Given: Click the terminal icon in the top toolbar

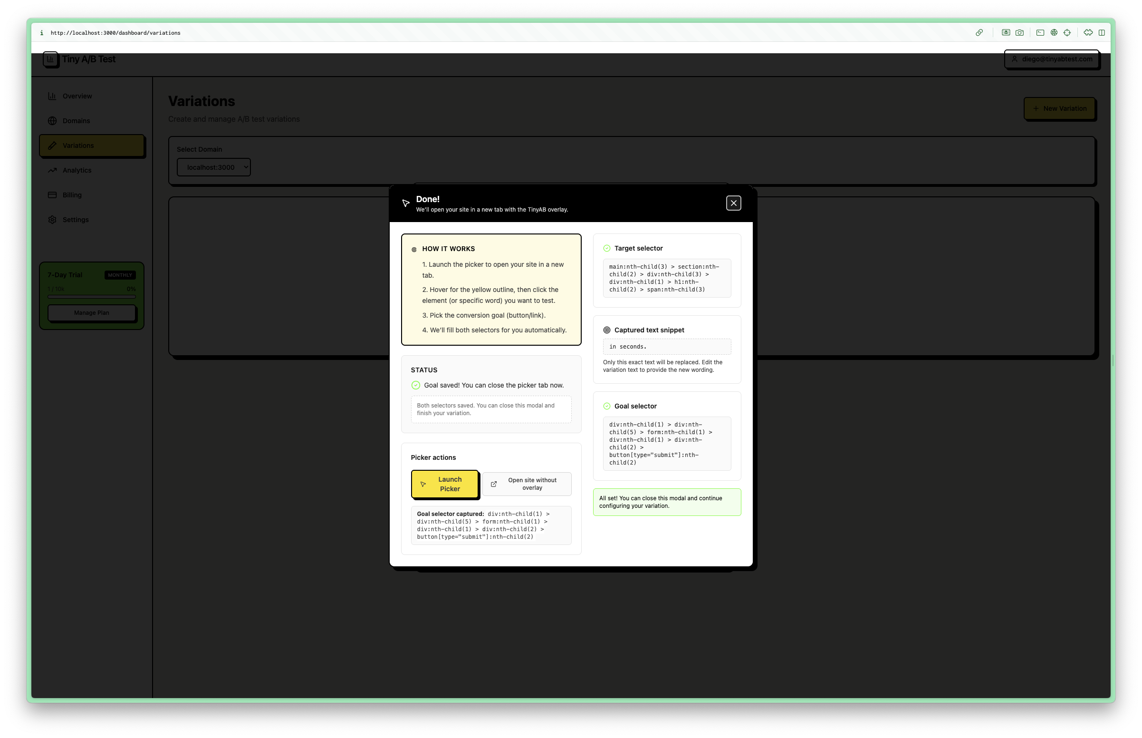Looking at the screenshot, I should [1040, 33].
